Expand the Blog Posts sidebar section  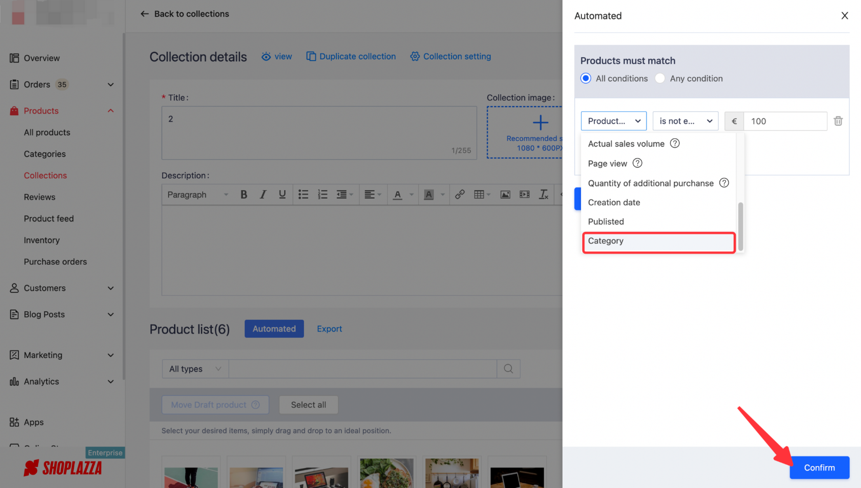[x=110, y=314]
